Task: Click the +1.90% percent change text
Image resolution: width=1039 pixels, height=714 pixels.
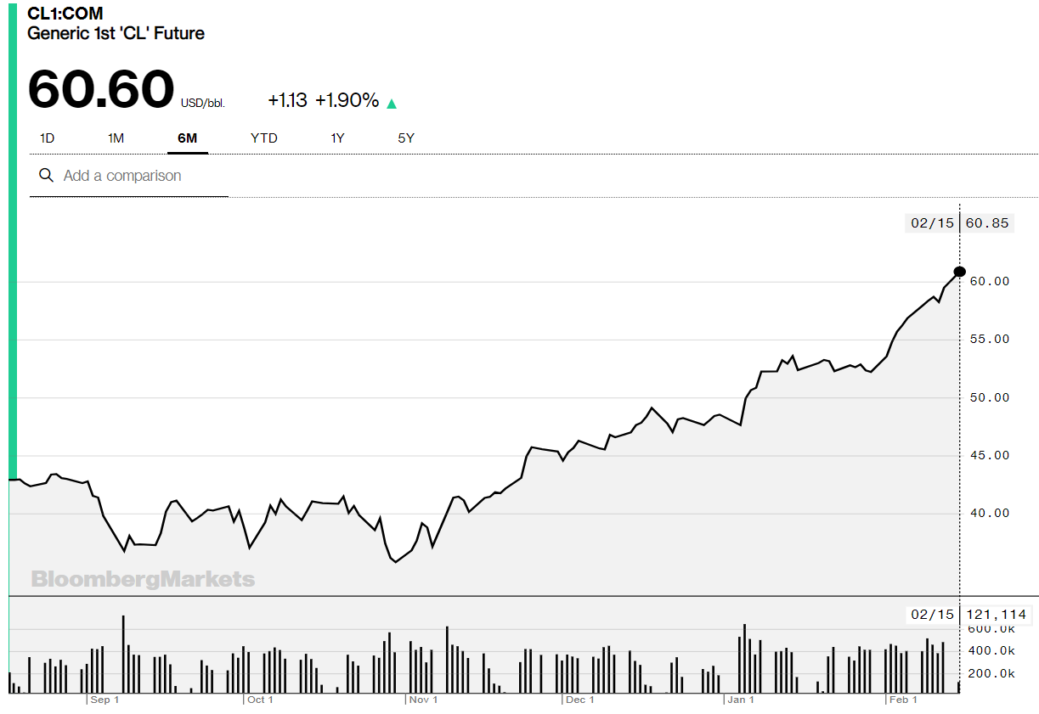Action: coord(347,100)
